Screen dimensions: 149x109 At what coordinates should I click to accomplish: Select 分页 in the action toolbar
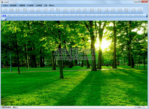coord(103,16)
